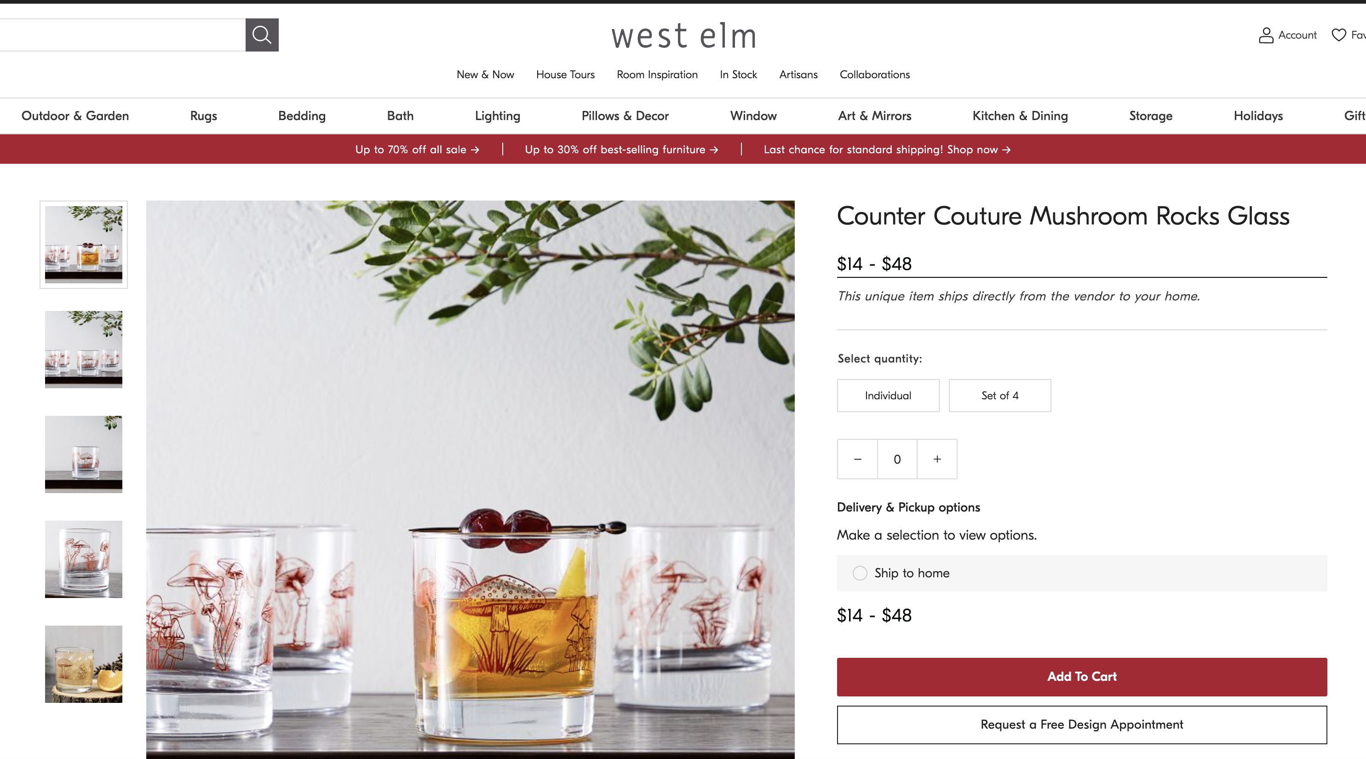Decrease quantity with minus button
Viewport: 1366px width, 759px height.
pyautogui.click(x=857, y=459)
